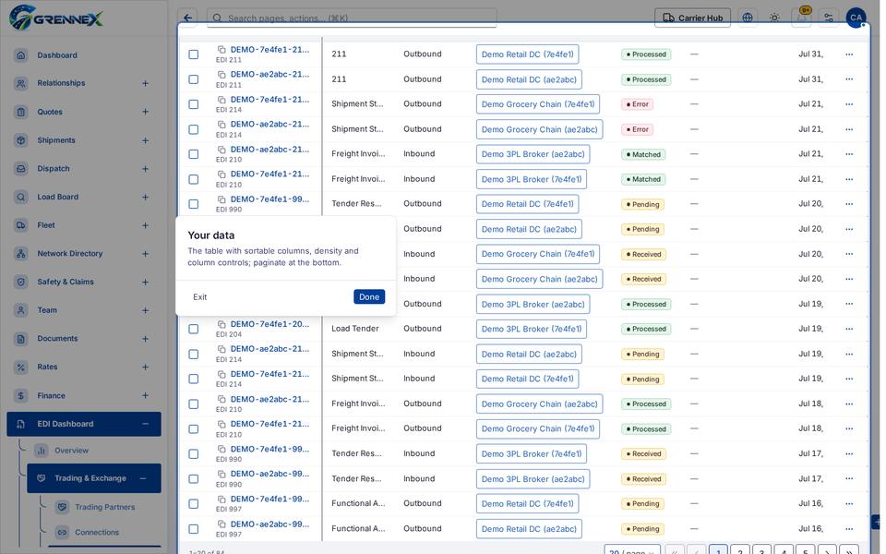This screenshot has width=886, height=554.
Task: Click the CA user avatar
Action: tap(856, 18)
